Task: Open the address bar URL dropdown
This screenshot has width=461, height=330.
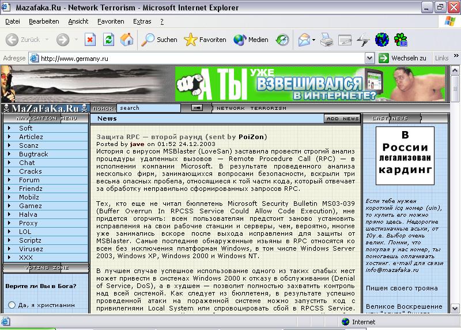Action: [x=369, y=58]
